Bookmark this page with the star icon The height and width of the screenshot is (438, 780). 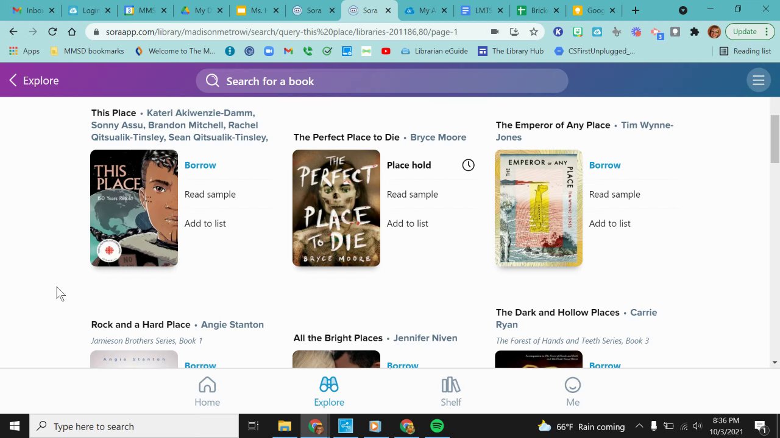534,32
